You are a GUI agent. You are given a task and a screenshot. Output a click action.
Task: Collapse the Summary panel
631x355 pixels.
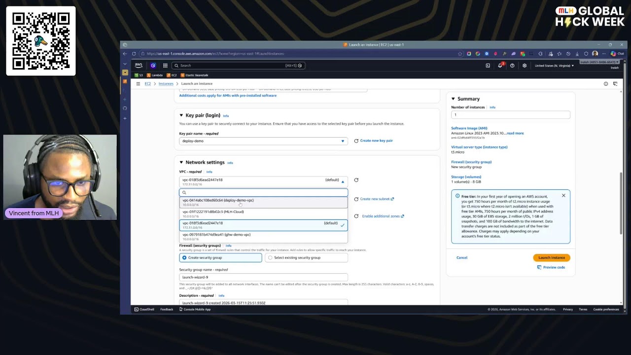[453, 99]
